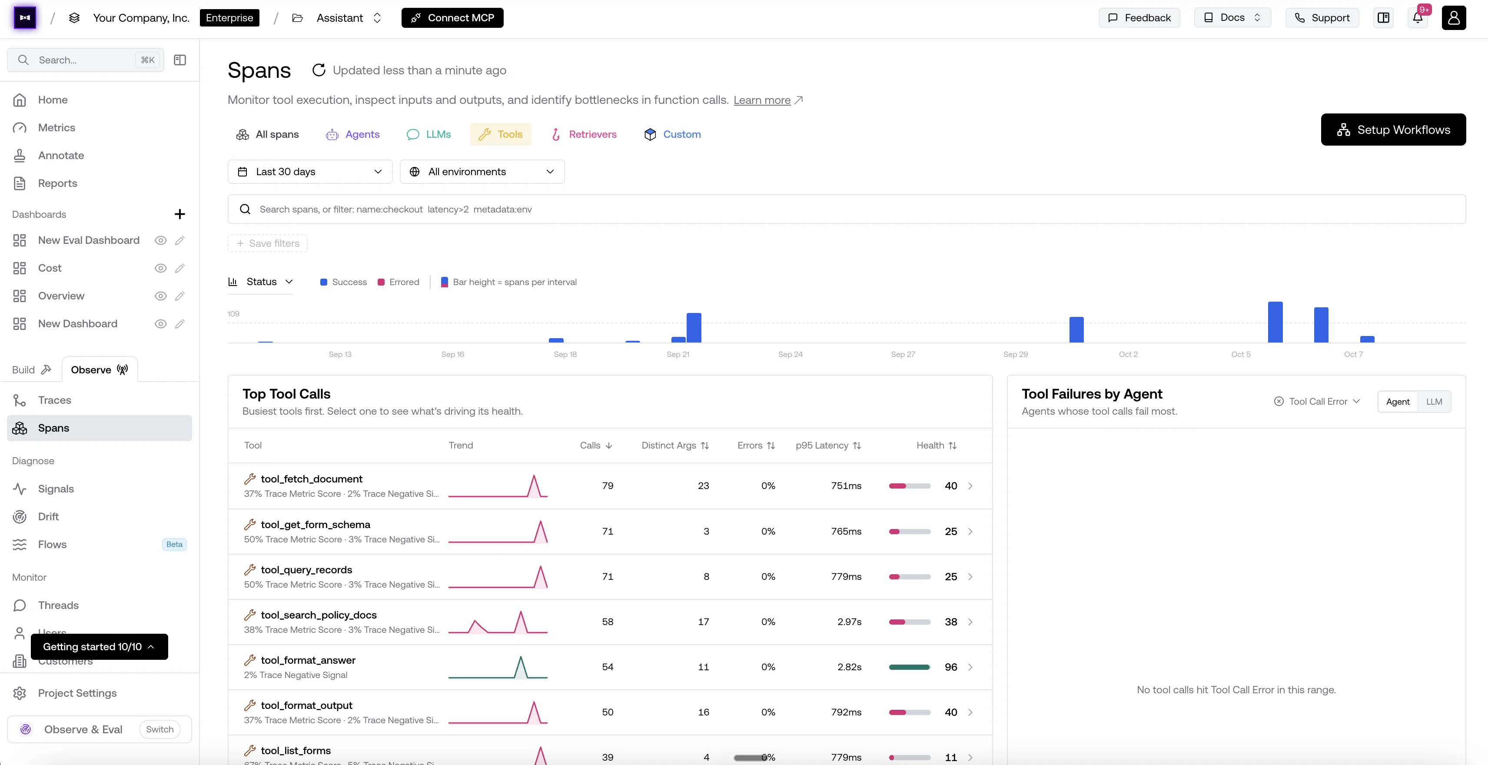Focus the search spans filter field
The image size is (1488, 765).
tap(846, 209)
